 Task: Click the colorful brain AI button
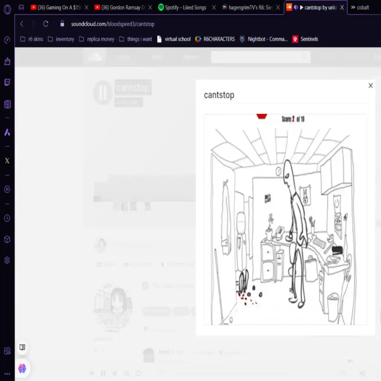pos(22,368)
